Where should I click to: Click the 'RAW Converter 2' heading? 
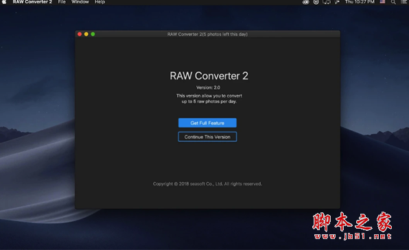pyautogui.click(x=209, y=76)
